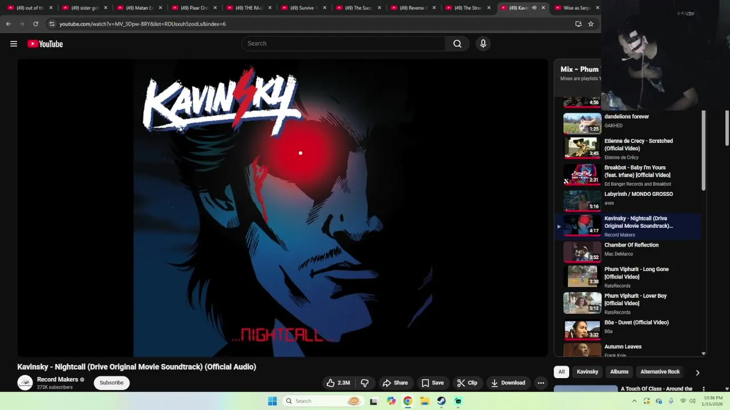Dislike the video with thumbs down

[365, 383]
